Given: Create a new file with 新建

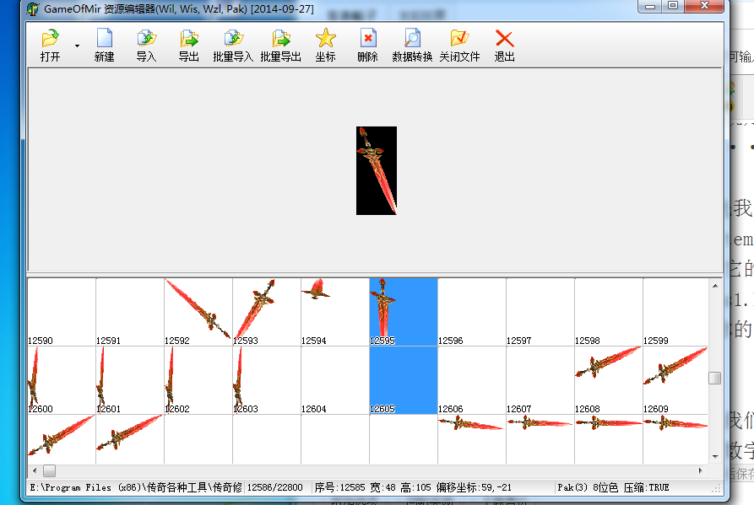Looking at the screenshot, I should 105,46.
